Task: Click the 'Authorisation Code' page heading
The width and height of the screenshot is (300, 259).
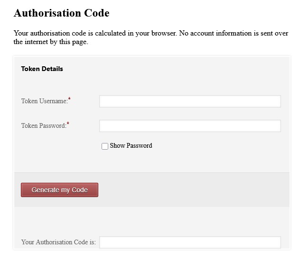Action: pos(62,13)
